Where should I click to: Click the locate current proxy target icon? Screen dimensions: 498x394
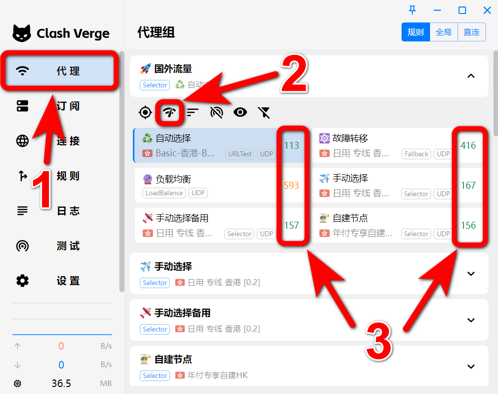tap(145, 112)
